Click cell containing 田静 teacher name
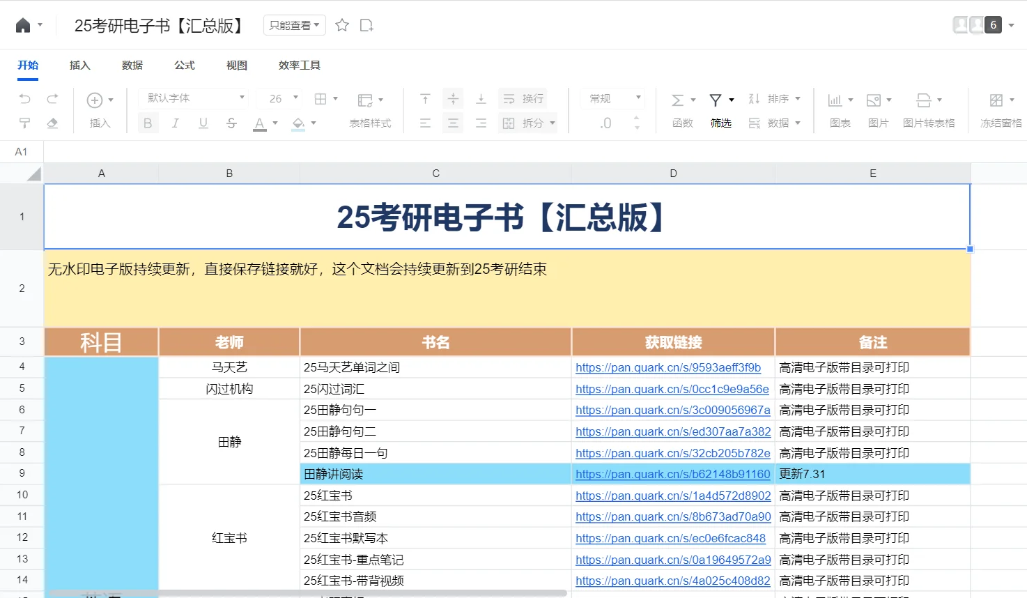This screenshot has width=1027, height=598. click(229, 442)
